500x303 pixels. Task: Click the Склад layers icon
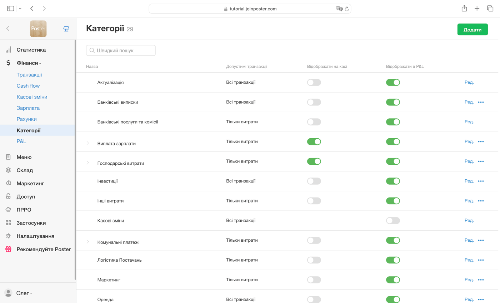(x=8, y=170)
